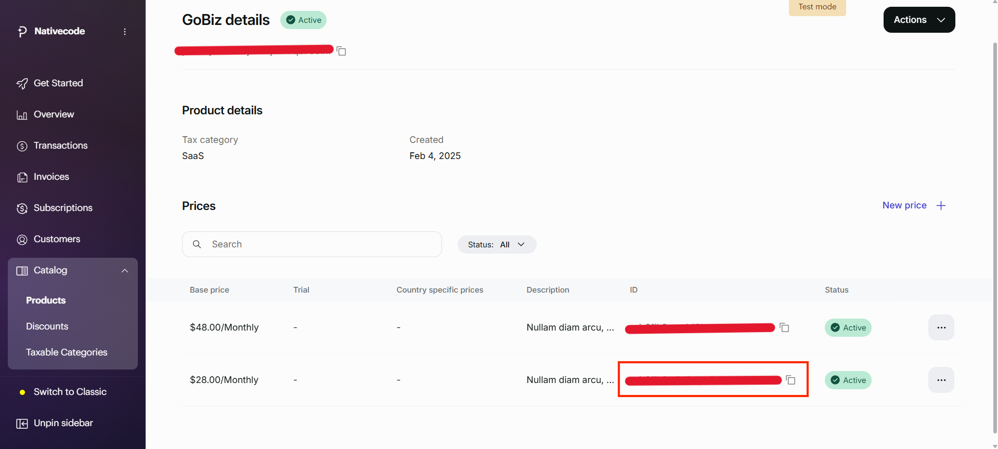The width and height of the screenshot is (998, 449).
Task: Click the Trial column header
Action: pyautogui.click(x=301, y=290)
